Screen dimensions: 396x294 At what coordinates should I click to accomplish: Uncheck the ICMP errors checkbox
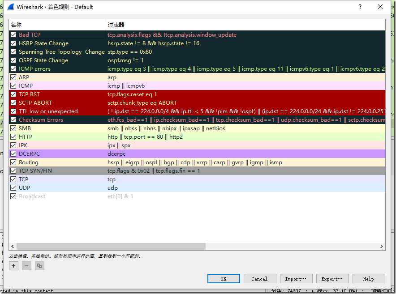click(x=13, y=68)
